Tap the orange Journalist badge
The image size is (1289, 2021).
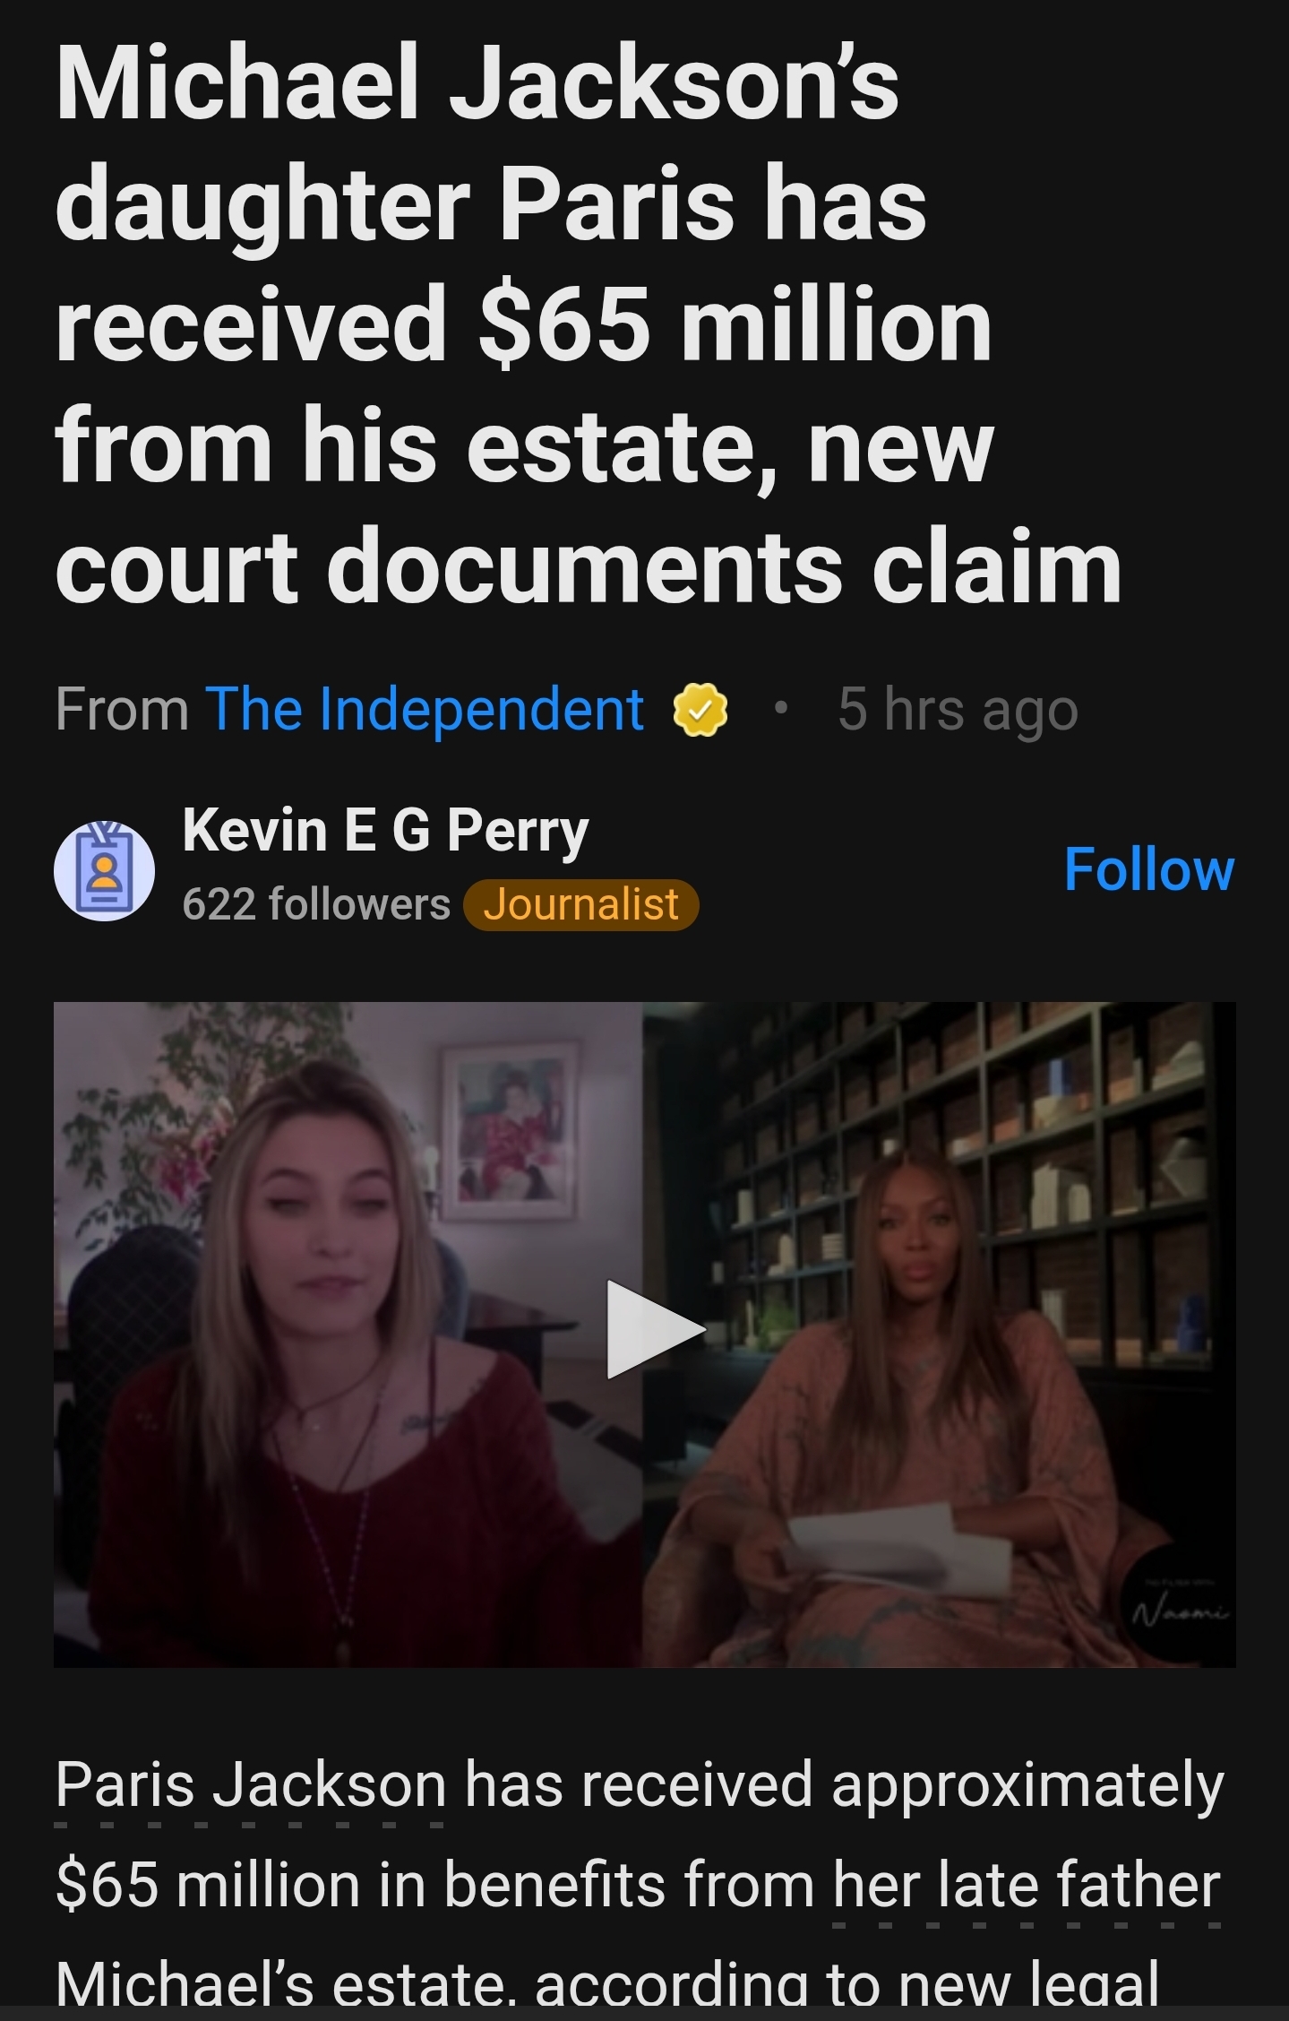pyautogui.click(x=580, y=904)
